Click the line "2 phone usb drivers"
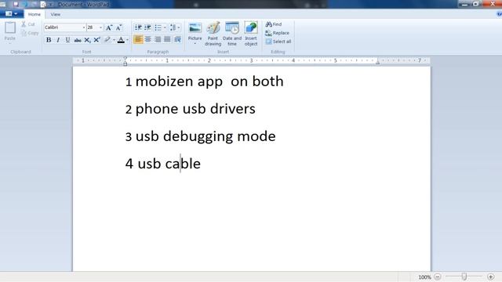This screenshot has height=282, width=502. 190,110
